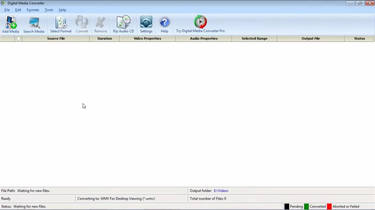Minimize the Digital Media Converter window

pyautogui.click(x=350, y=3)
